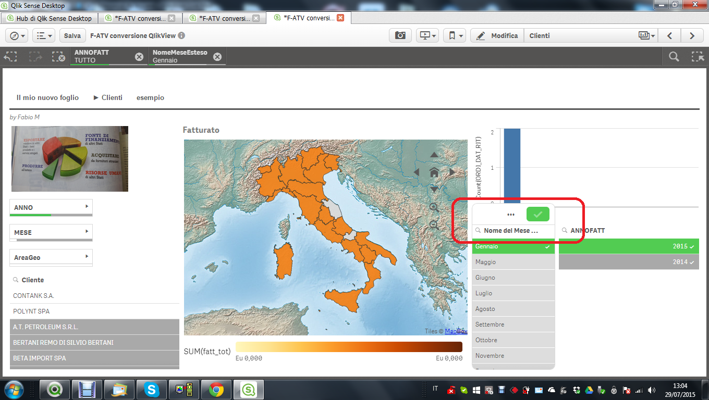The image size is (709, 400).
Task: Select client BETA IMPORT SPA
Action: point(94,358)
